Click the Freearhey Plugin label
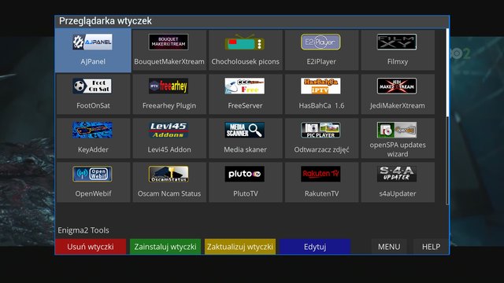This screenshot has height=283, width=504. tap(169, 105)
